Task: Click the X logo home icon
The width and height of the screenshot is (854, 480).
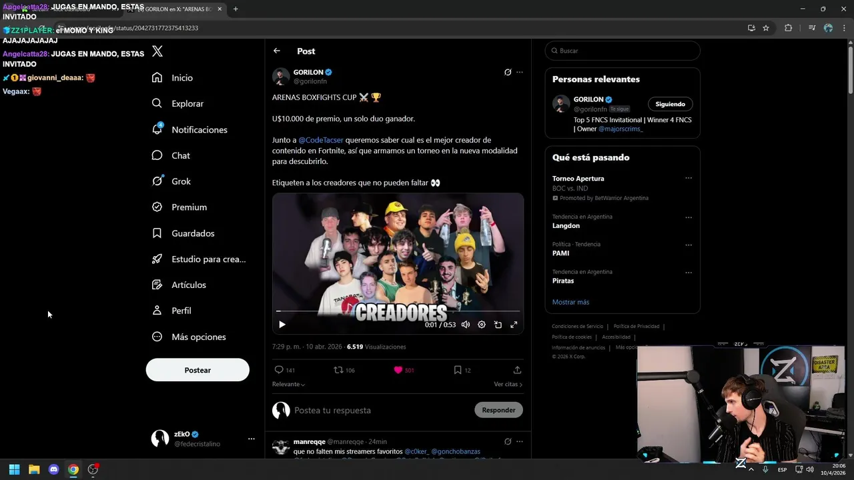Action: (x=157, y=51)
